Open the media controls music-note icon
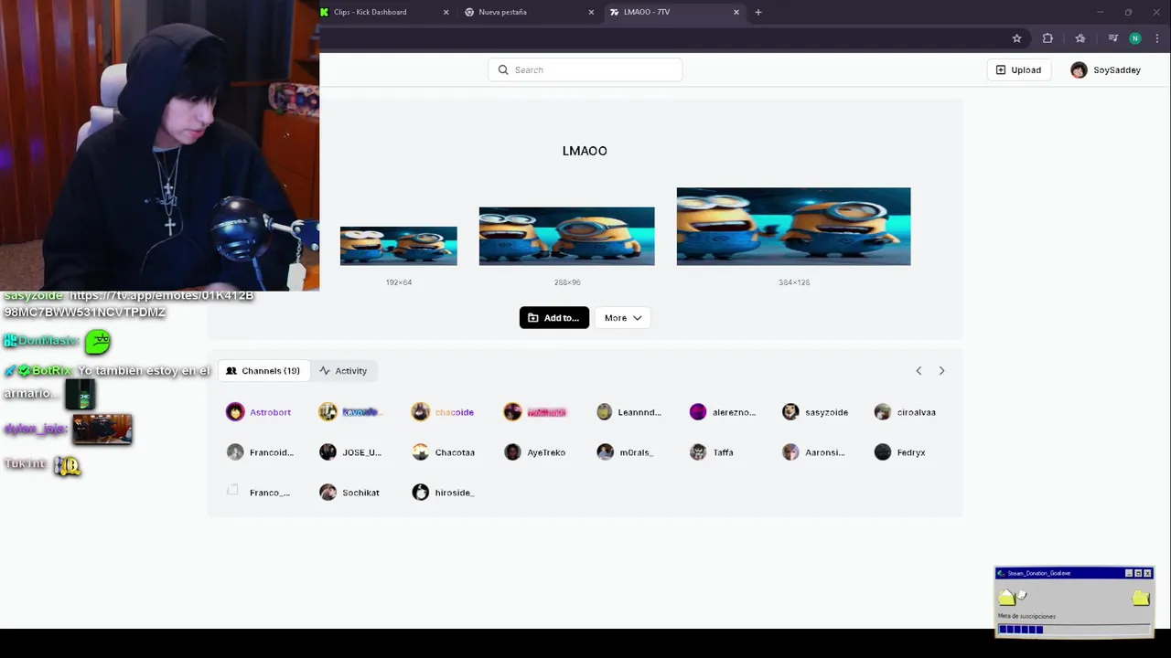 1112,38
